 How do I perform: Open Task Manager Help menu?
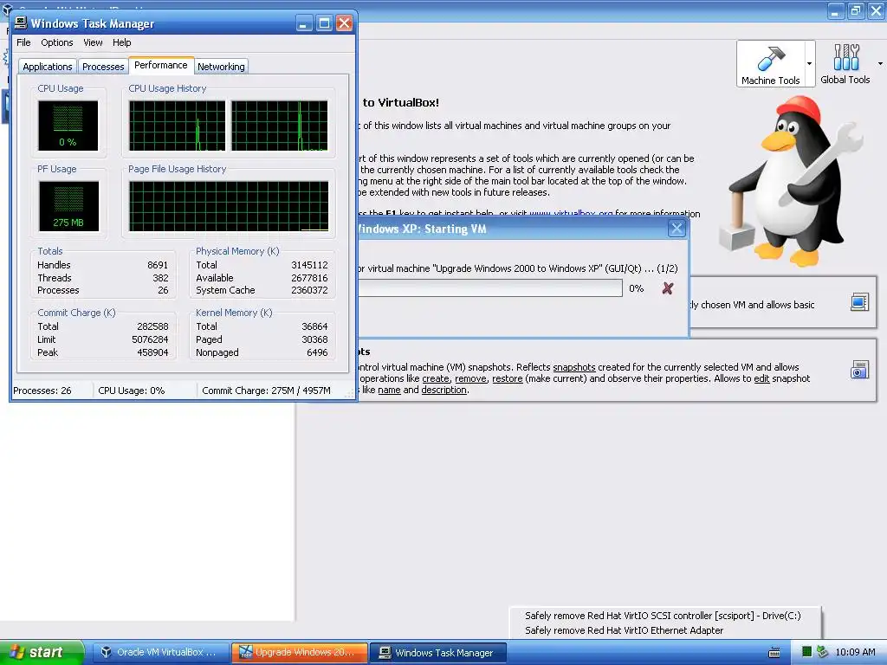[121, 42]
